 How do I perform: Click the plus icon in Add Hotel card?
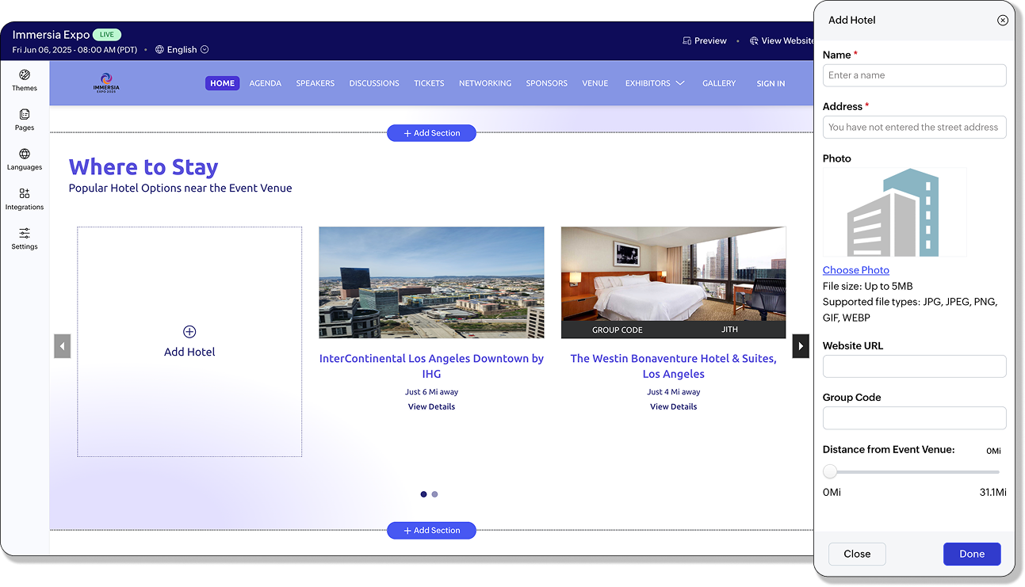(x=189, y=332)
